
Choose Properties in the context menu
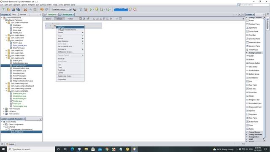(70, 80)
